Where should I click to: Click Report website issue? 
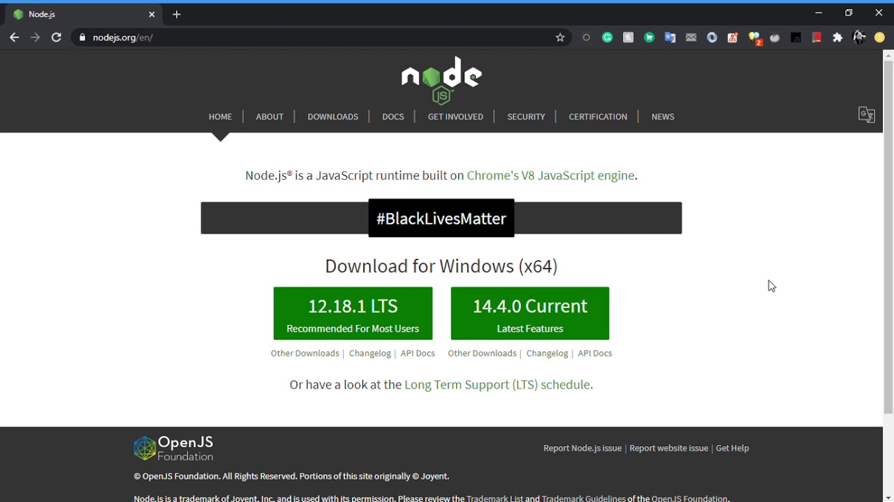[x=669, y=448]
